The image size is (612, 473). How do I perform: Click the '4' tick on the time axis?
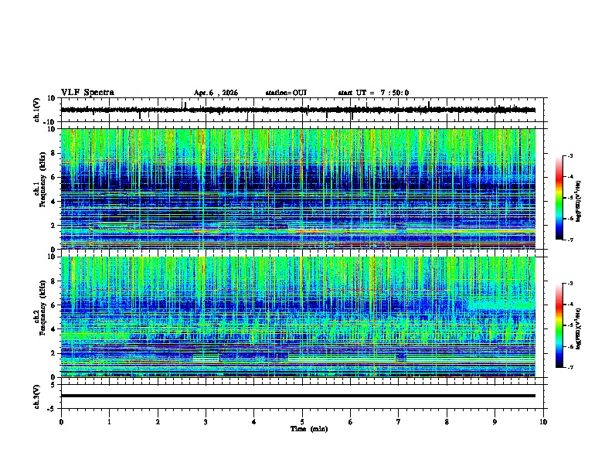[x=254, y=422]
